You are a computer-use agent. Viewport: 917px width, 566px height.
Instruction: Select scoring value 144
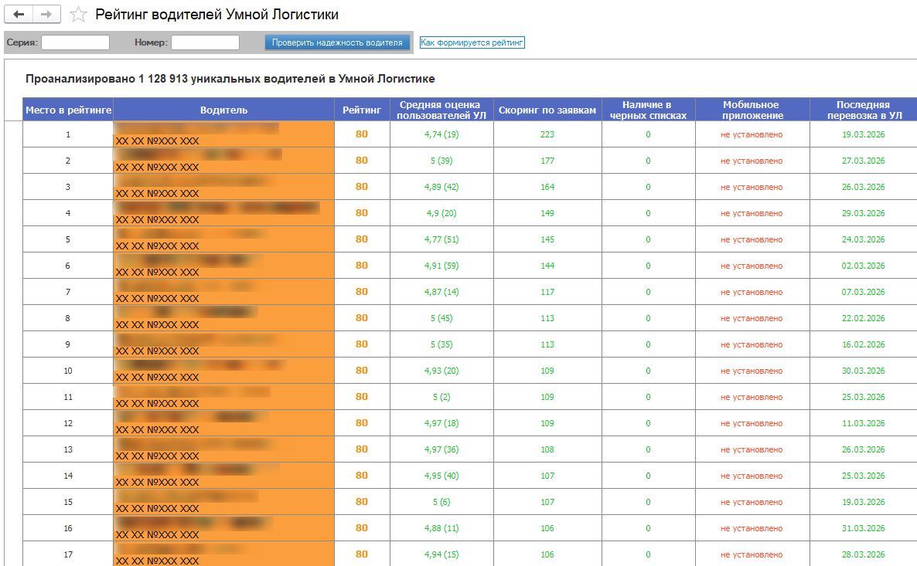click(x=547, y=266)
